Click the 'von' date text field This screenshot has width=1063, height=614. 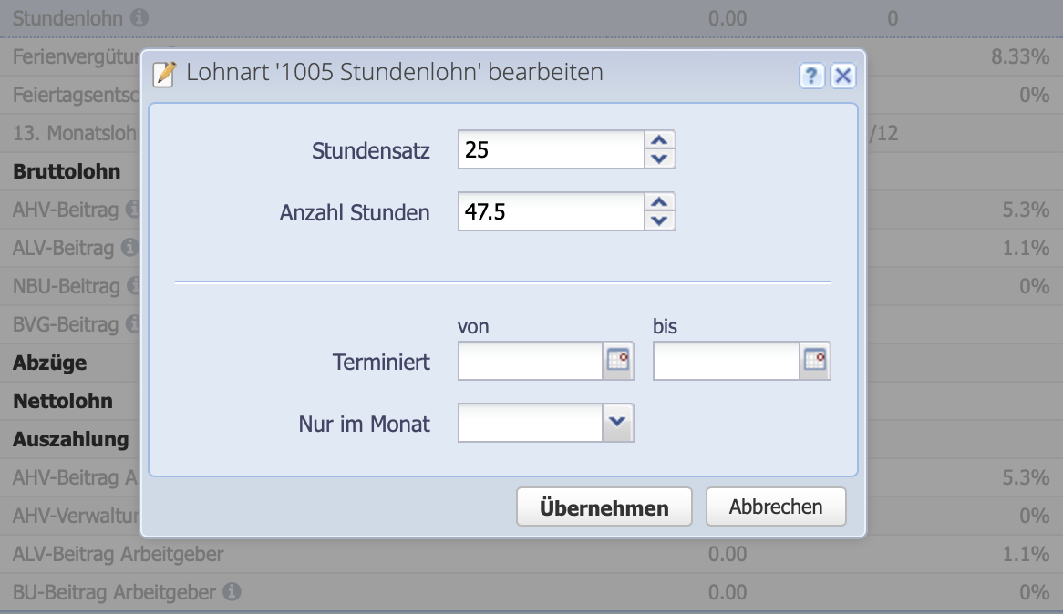click(x=529, y=362)
